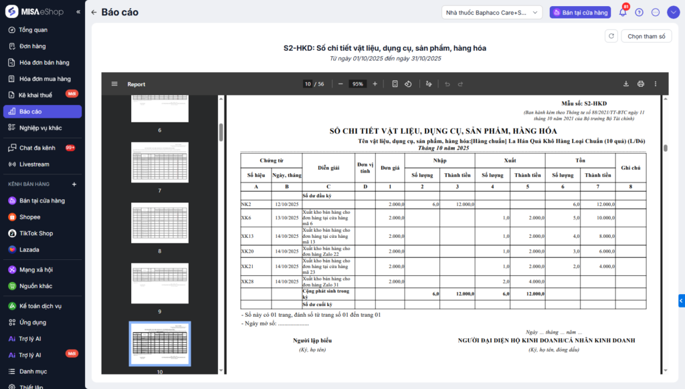Collapse the MISA eShop sidebar
The width and height of the screenshot is (685, 389).
(78, 12)
